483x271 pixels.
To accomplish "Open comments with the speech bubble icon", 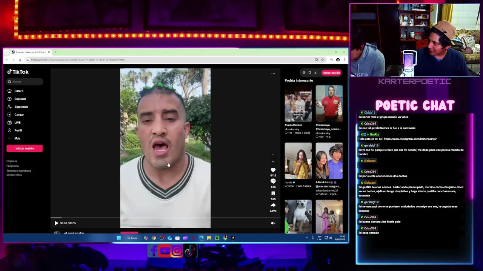I will tap(273, 181).
